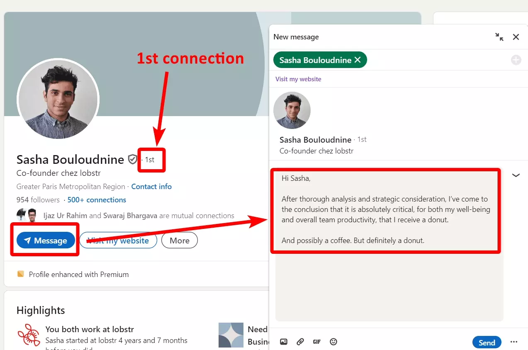
Task: Open the GIF picker icon
Action: point(316,341)
